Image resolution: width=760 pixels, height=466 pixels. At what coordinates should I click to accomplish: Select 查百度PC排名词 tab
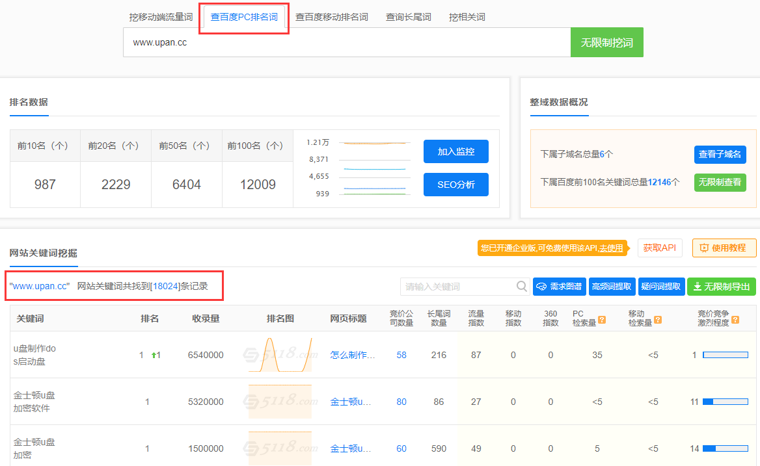tap(244, 18)
